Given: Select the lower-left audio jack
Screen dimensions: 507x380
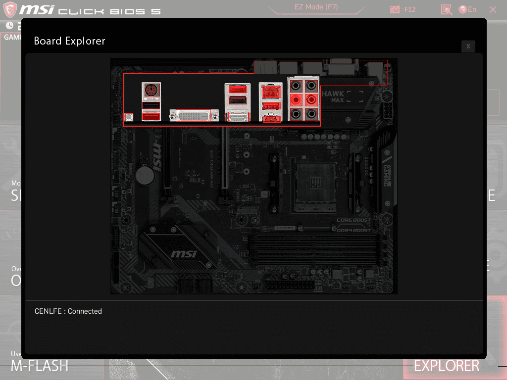Looking at the screenshot, I should click(x=296, y=114).
